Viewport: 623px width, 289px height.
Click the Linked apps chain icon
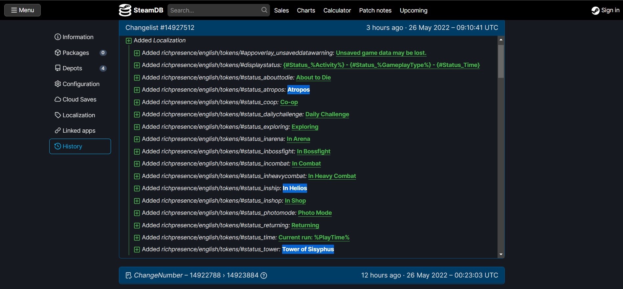pyautogui.click(x=58, y=131)
